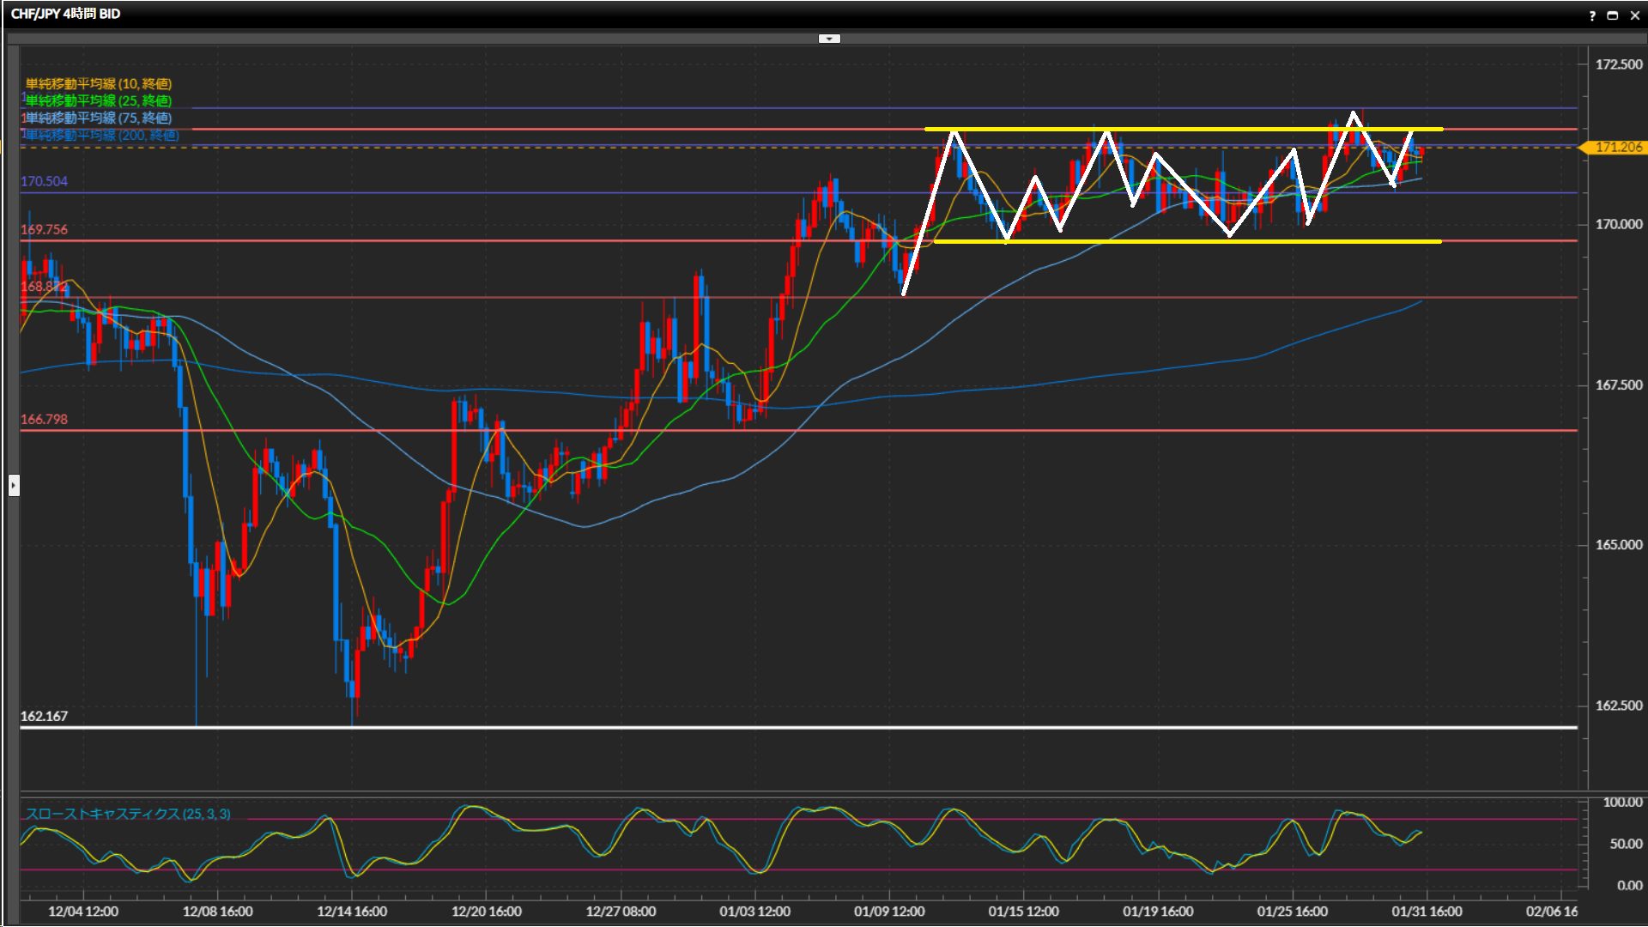Click the CHF/JPY 4時間 BID title
This screenshot has height=927, width=1648.
point(65,14)
